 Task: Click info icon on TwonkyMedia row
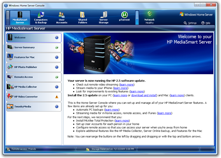click(57, 107)
